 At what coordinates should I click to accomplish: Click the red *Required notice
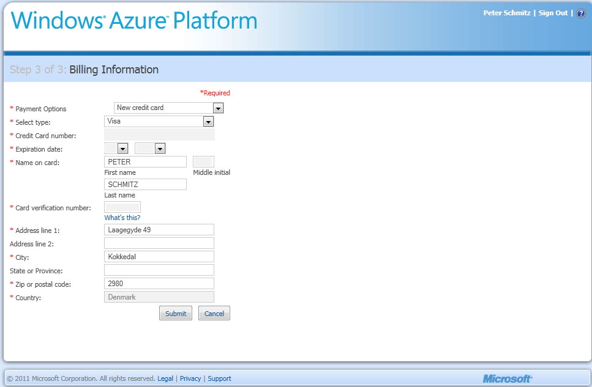point(215,93)
